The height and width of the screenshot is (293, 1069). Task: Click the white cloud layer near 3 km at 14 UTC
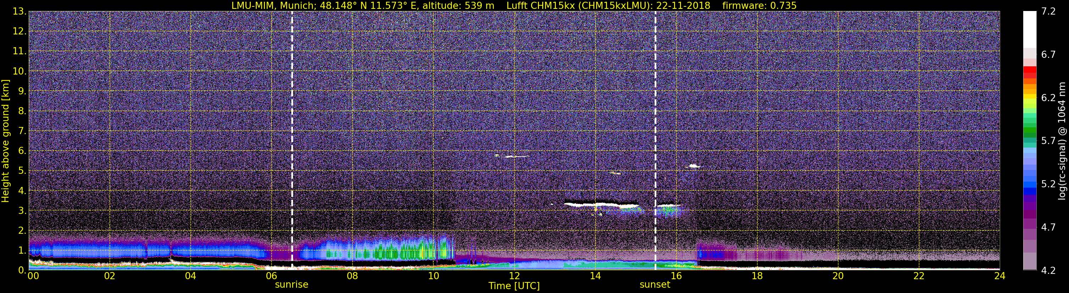(x=602, y=205)
